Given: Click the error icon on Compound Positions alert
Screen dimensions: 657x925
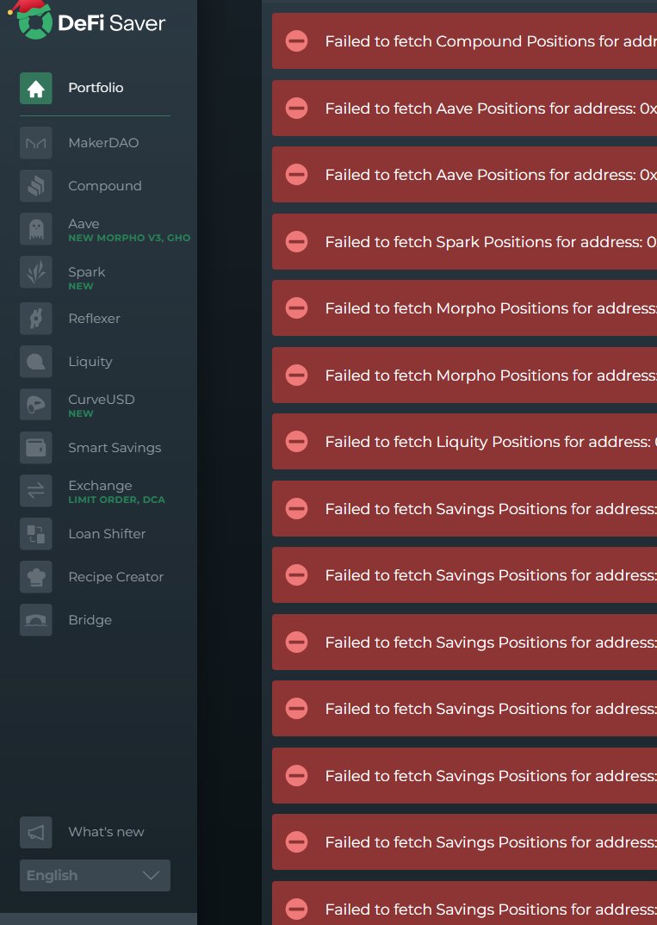Looking at the screenshot, I should click(x=297, y=41).
